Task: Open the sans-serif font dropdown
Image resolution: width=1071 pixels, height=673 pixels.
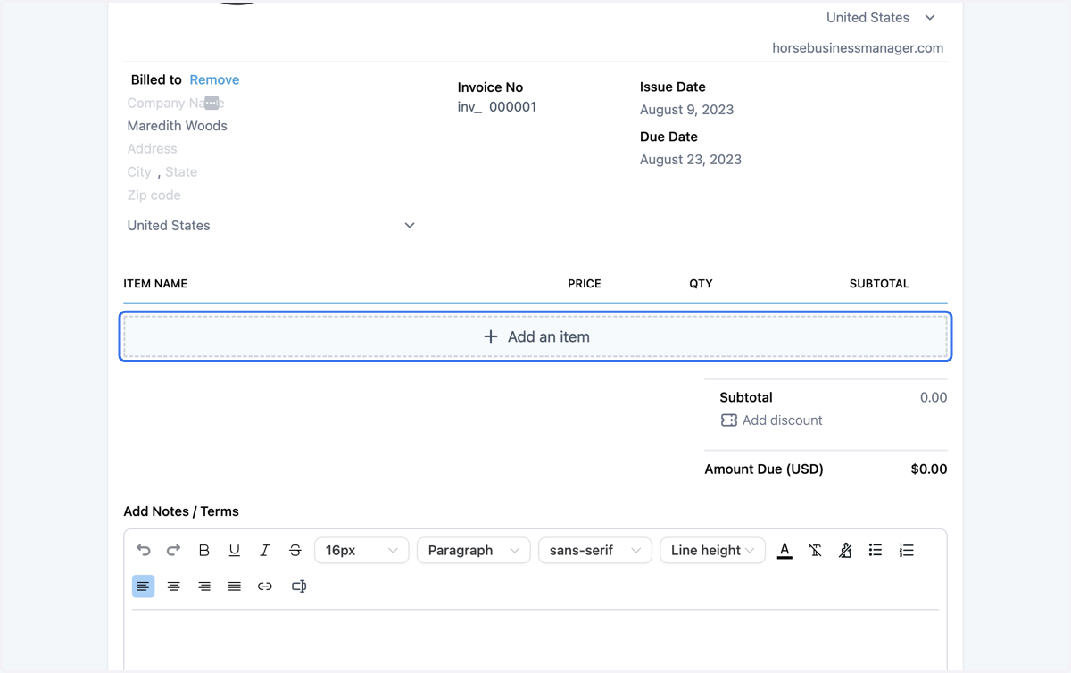Action: pos(595,550)
